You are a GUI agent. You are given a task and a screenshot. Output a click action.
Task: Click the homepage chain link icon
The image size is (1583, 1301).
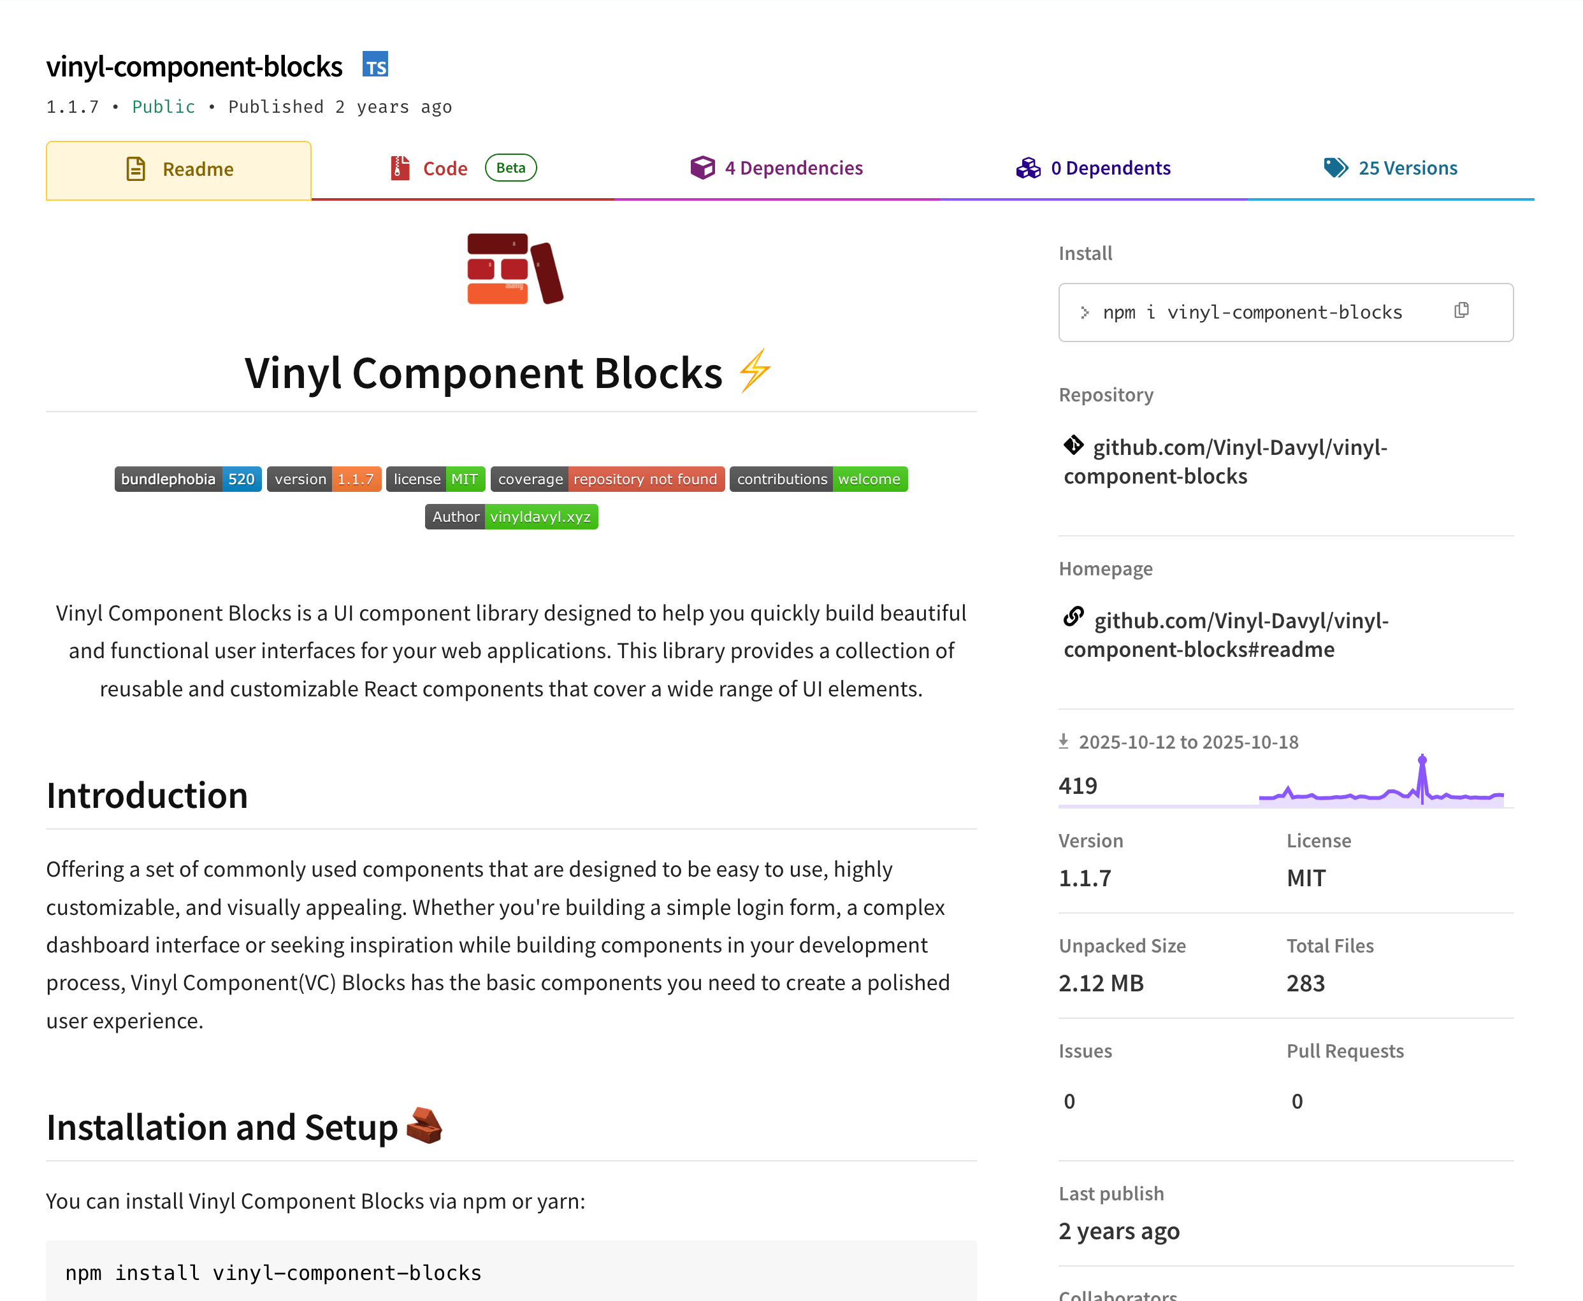point(1073,617)
